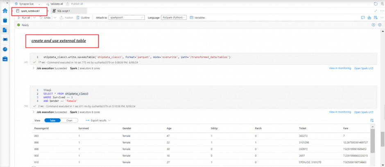Expand first Job execution details chevron
Viewport: 385px width, 167px height.
pos(34,68)
